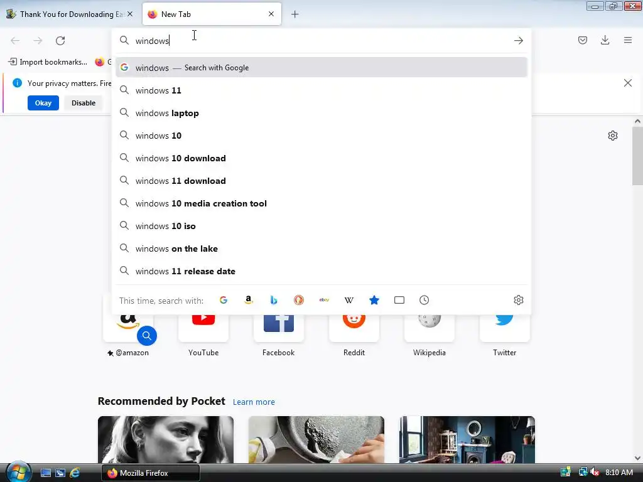Pick 'windows 10 media creation tool' suggestion
The image size is (643, 482).
(321, 203)
